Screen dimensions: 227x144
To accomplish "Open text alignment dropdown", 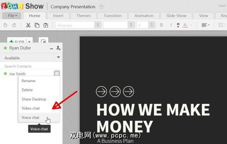I will click(205, 25).
